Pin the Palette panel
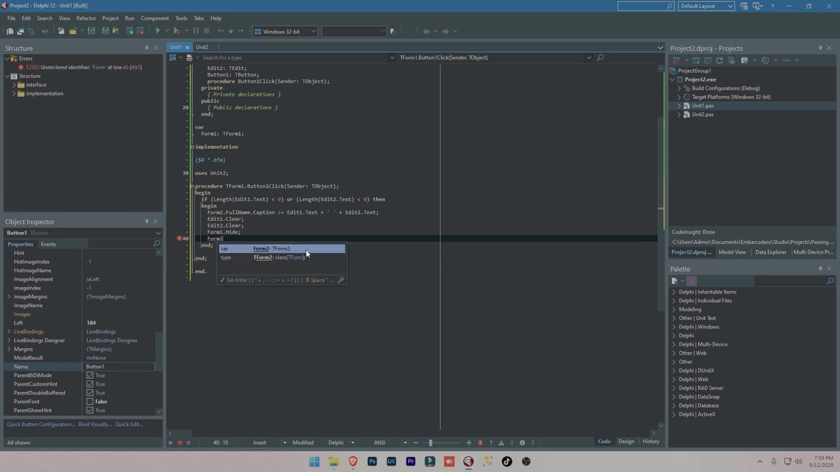 click(x=820, y=269)
